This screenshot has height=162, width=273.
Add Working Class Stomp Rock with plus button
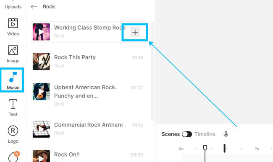[135, 32]
